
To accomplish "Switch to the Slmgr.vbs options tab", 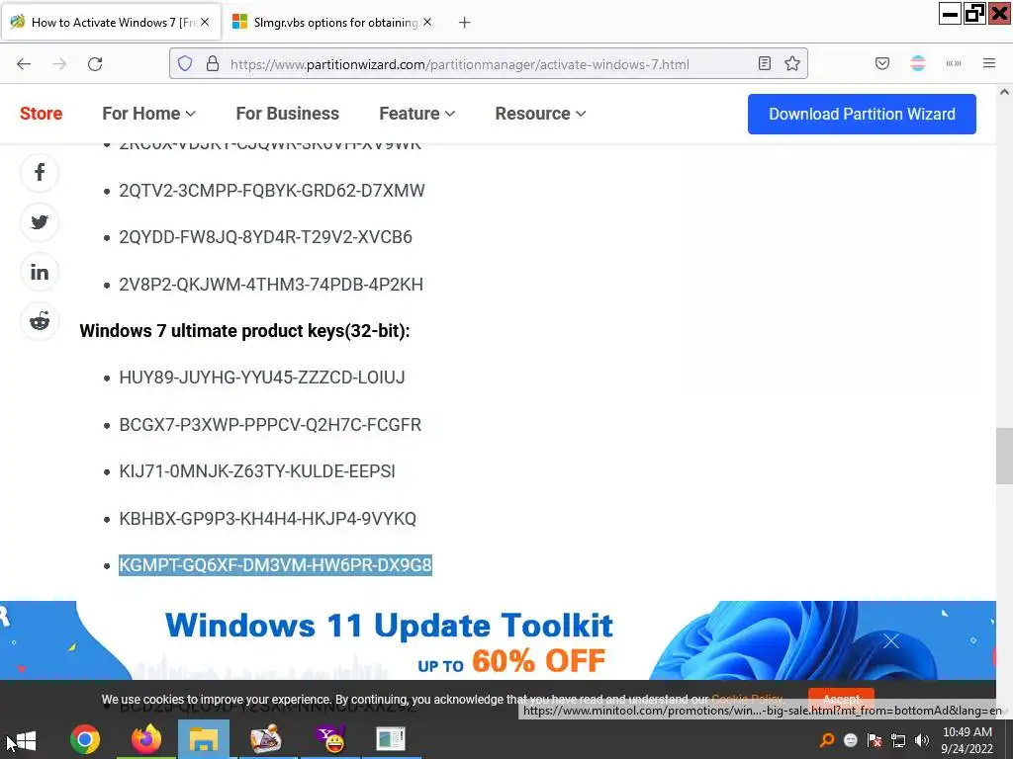I will click(332, 23).
